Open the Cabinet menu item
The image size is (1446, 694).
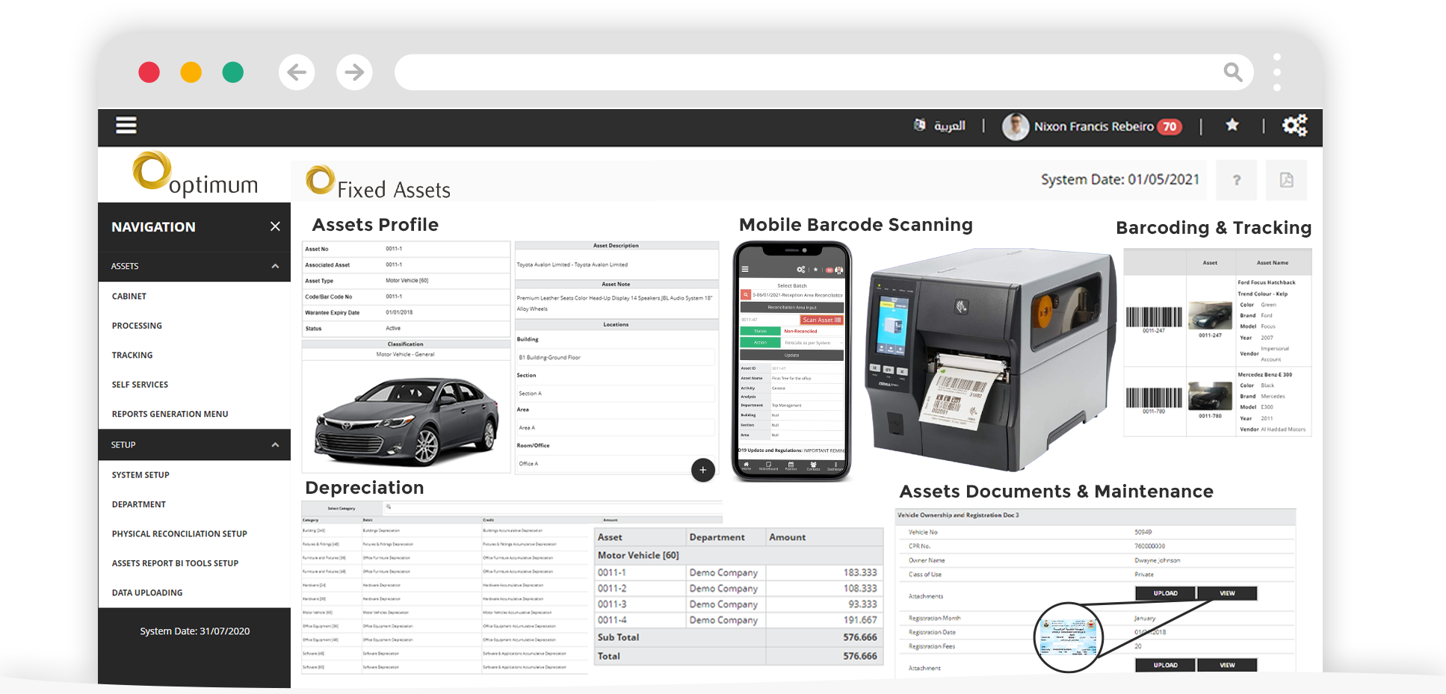(129, 297)
